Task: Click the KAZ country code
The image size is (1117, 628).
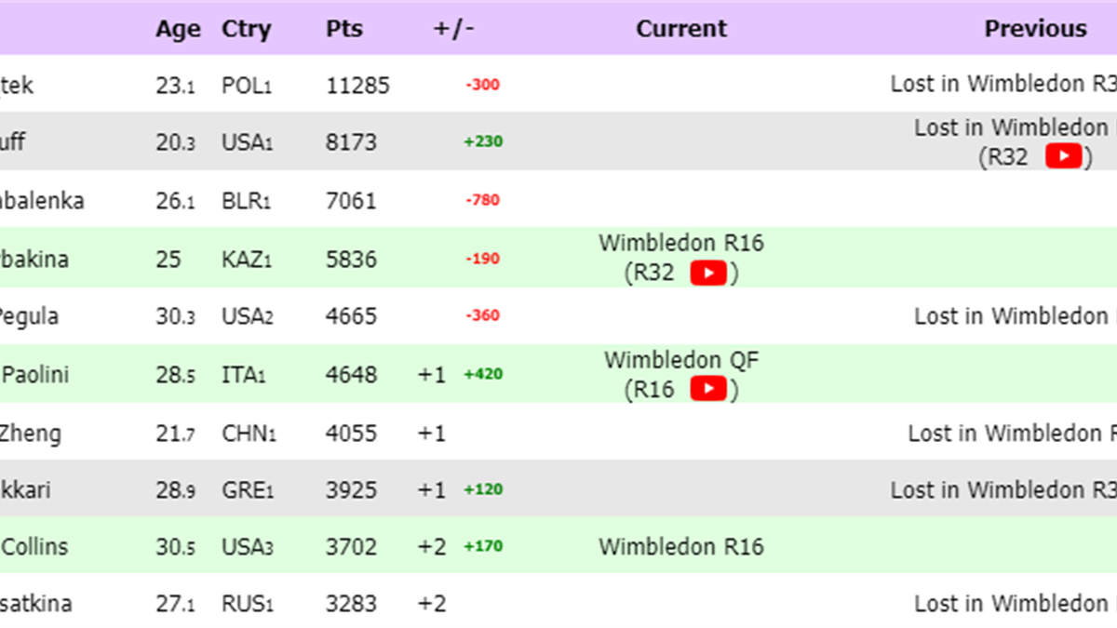Action: click(x=246, y=259)
